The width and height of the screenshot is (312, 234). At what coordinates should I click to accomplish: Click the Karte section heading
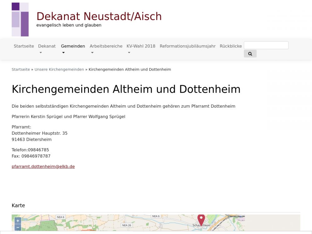click(x=18, y=206)
